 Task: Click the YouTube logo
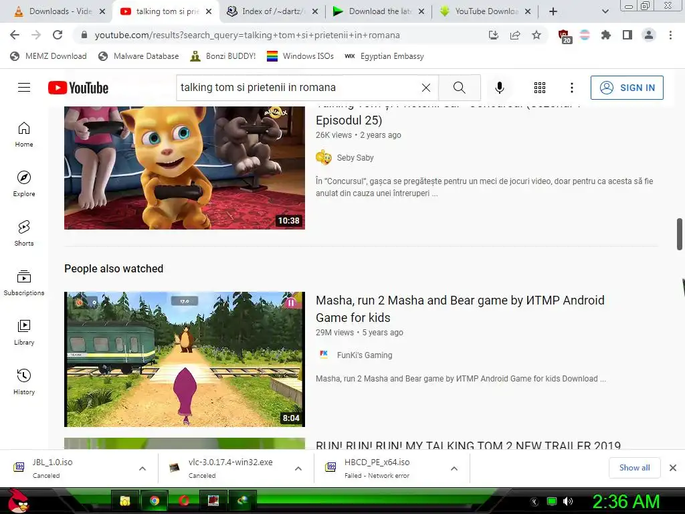[x=78, y=88]
